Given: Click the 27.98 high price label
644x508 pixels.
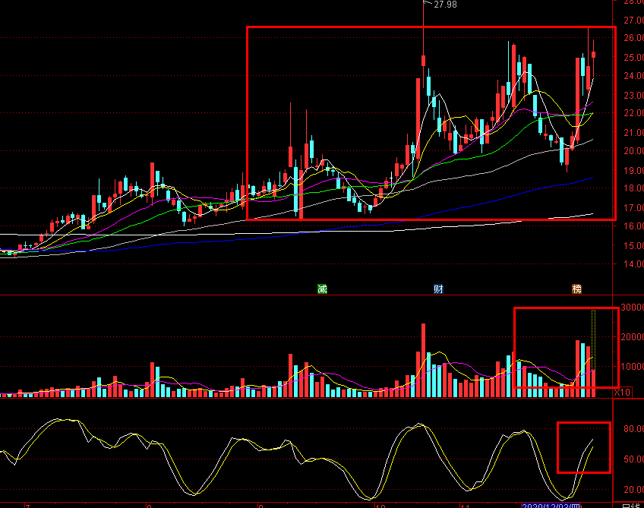Looking at the screenshot, I should pyautogui.click(x=445, y=5).
